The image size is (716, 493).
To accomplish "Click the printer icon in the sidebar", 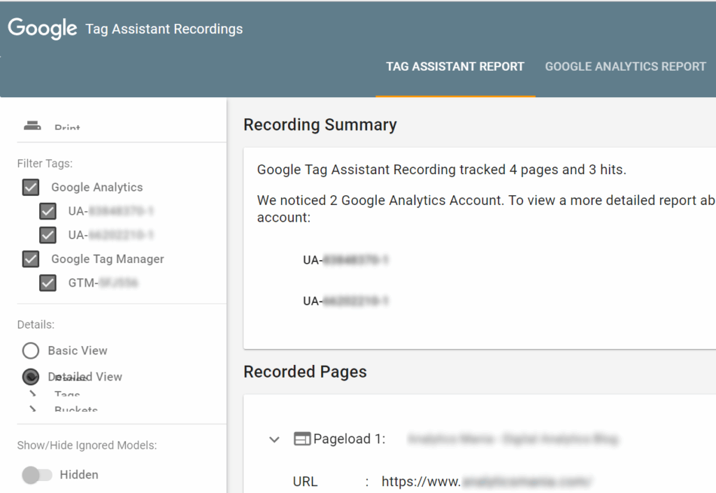I will coord(32,125).
